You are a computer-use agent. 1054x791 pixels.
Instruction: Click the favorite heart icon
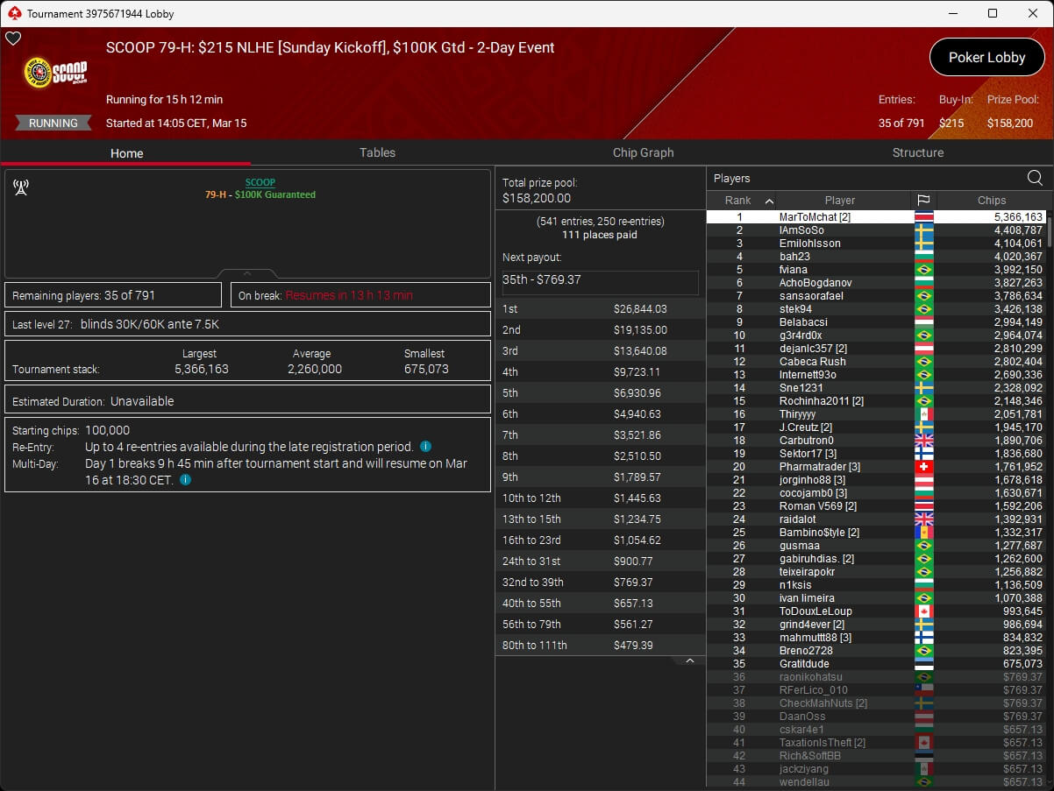point(13,39)
